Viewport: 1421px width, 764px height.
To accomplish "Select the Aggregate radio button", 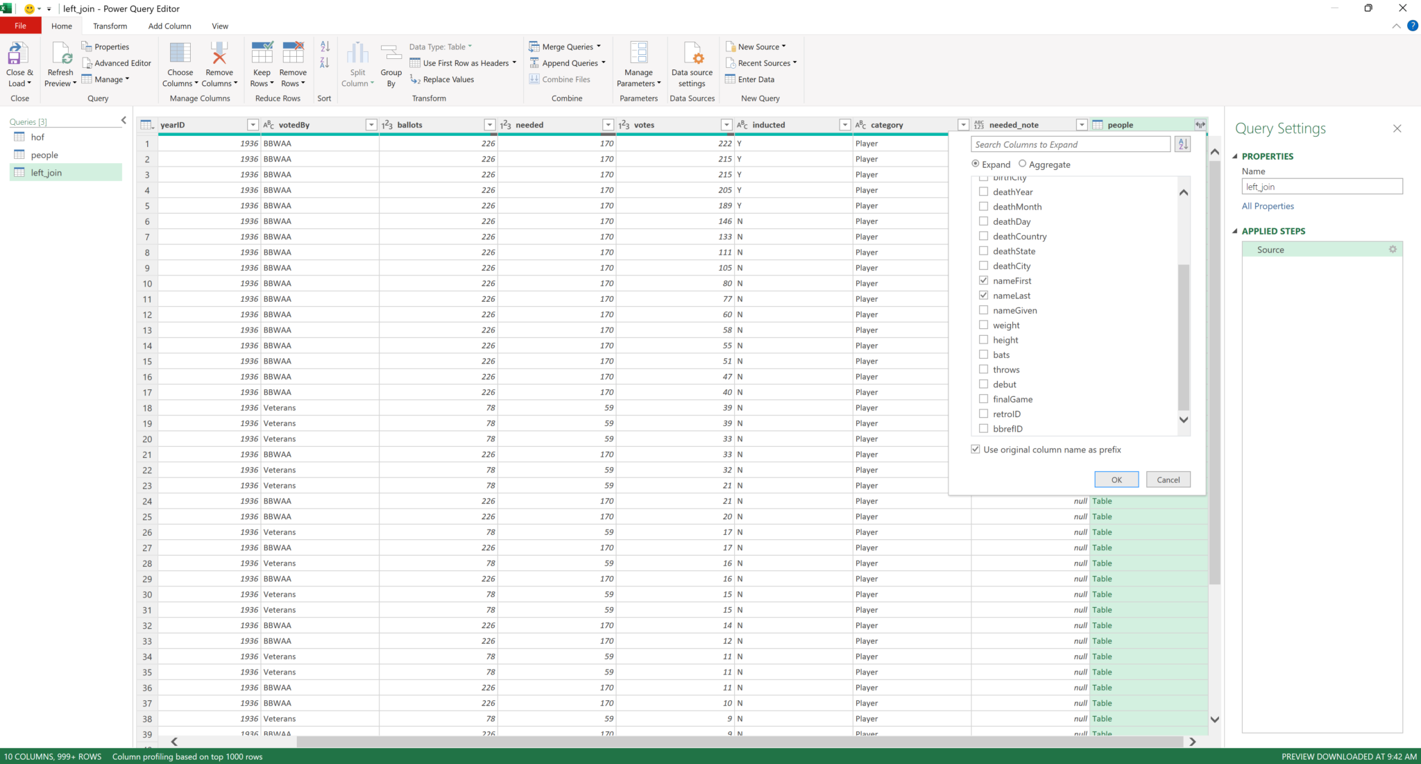I will tap(1023, 164).
